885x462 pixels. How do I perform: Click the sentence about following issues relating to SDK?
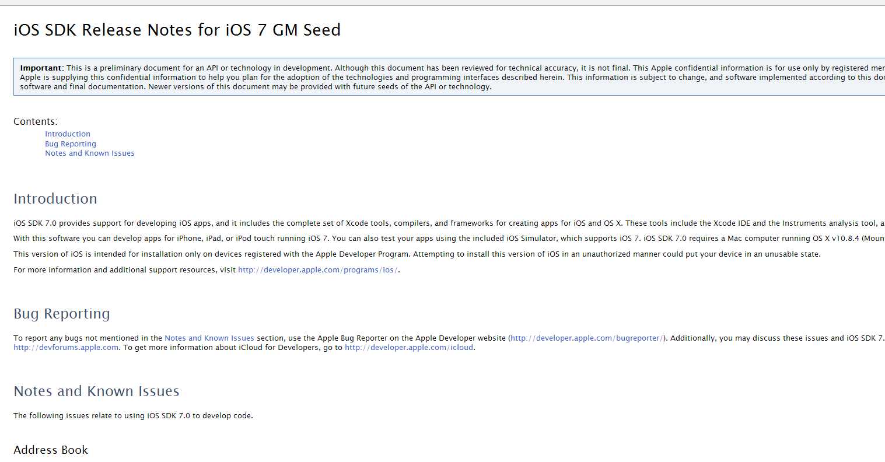point(133,416)
